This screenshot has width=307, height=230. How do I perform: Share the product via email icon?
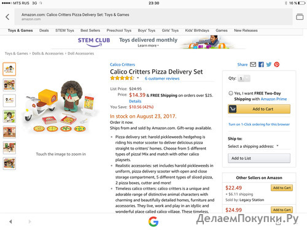click(253, 64)
